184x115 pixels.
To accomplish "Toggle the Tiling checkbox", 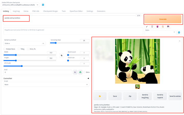I will [x=19, y=49].
